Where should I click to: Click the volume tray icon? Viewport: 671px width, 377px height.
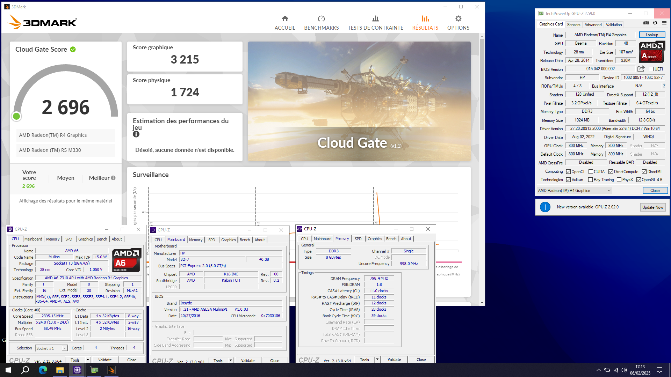(x=624, y=370)
